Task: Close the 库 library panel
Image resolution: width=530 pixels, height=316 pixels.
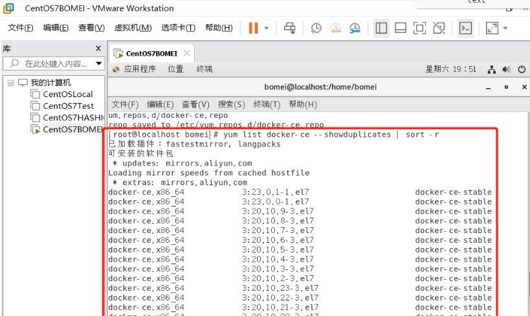Action: (98, 49)
